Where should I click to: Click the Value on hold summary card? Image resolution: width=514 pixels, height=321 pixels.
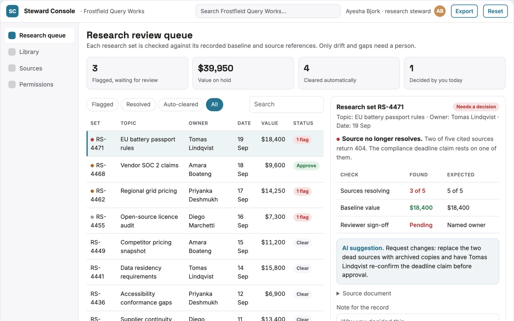pyautogui.click(x=243, y=73)
